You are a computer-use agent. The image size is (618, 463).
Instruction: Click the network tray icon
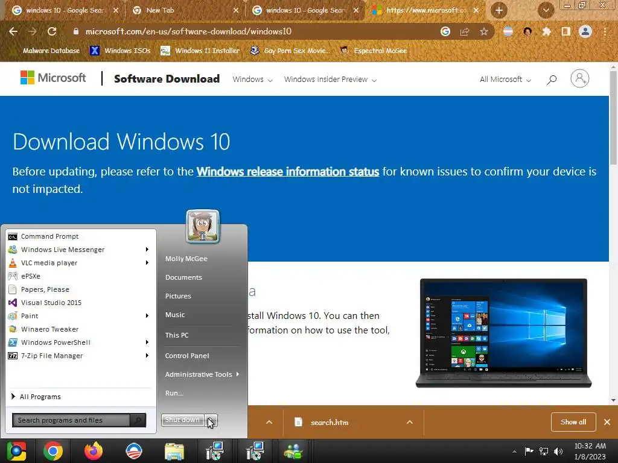point(544,452)
